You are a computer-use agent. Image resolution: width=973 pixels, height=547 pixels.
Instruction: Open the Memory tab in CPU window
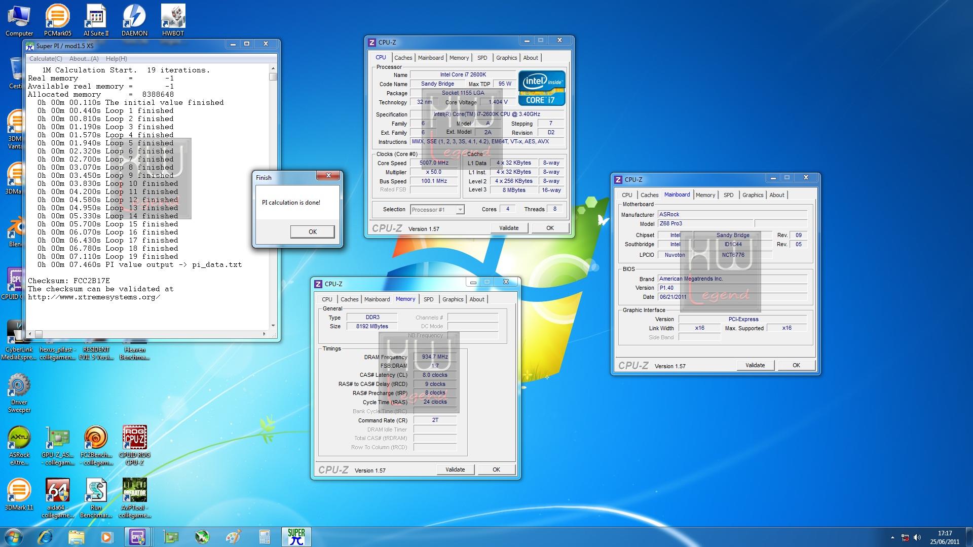[459, 58]
